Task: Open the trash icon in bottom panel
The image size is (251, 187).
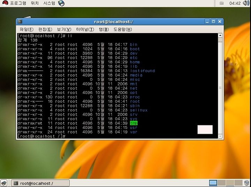Action: click(247, 183)
